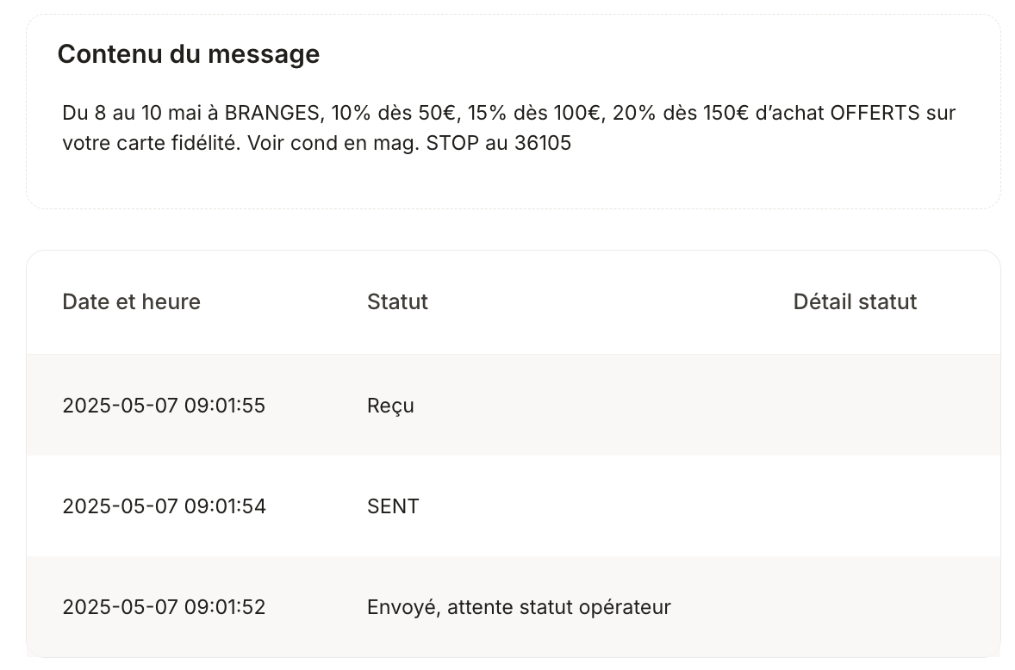This screenshot has width=1015, height=670.
Task: Click timestamp 2025-05-07 09:01:55
Action: pyautogui.click(x=164, y=406)
